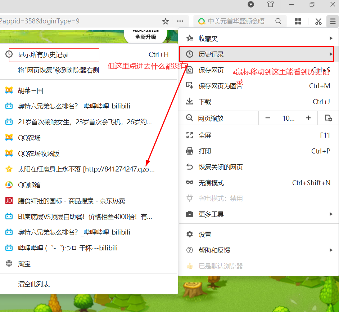Screen dimensions: 339x312
Task: Open QQ邮箱 history entry
Action: click(x=89, y=185)
